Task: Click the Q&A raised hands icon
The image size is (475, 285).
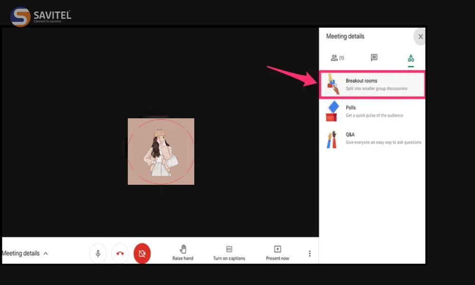Action: coord(332,139)
